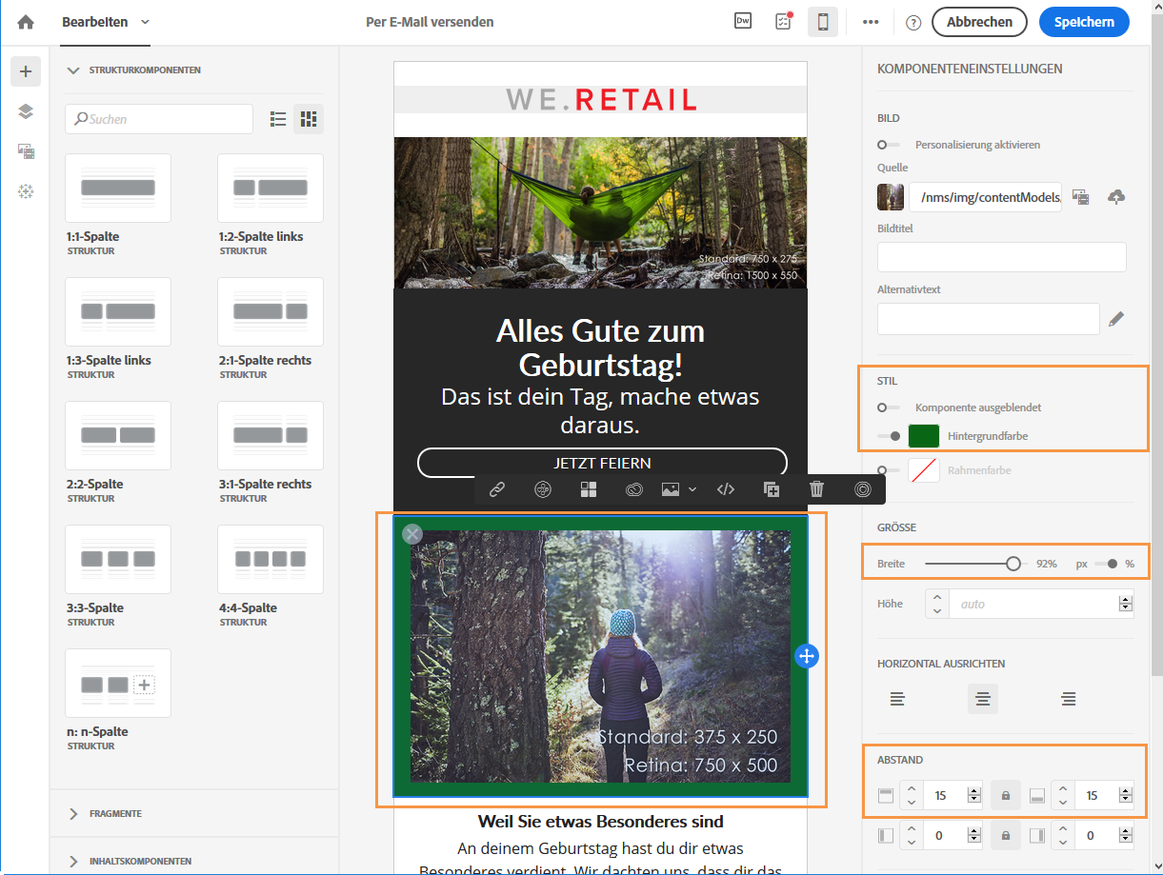Image resolution: width=1163 pixels, height=875 pixels.
Task: Open the help question mark icon
Action: (x=913, y=23)
